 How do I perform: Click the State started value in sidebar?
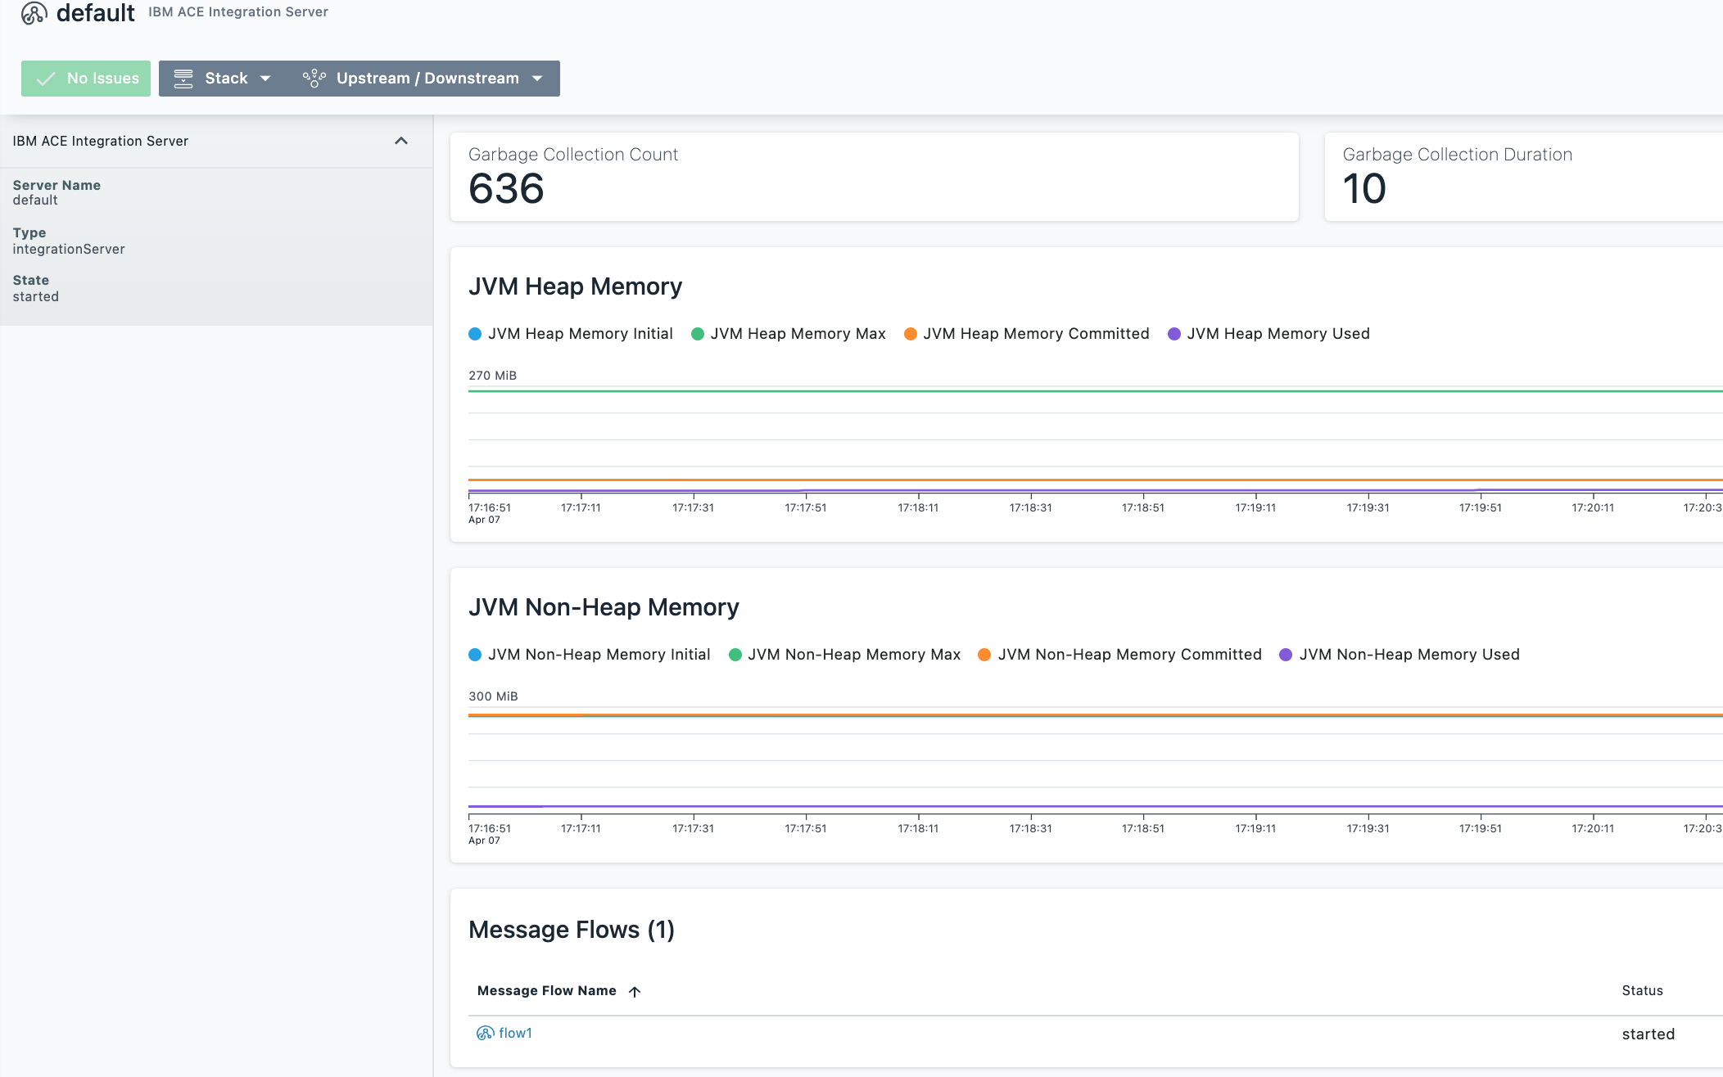[36, 296]
